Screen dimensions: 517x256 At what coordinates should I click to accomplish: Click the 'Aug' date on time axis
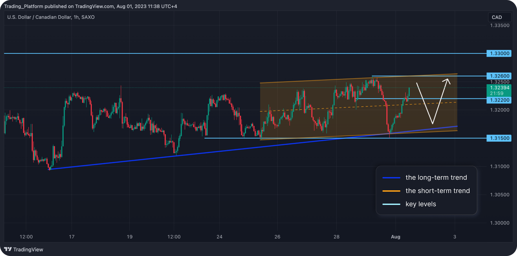[x=396, y=237]
